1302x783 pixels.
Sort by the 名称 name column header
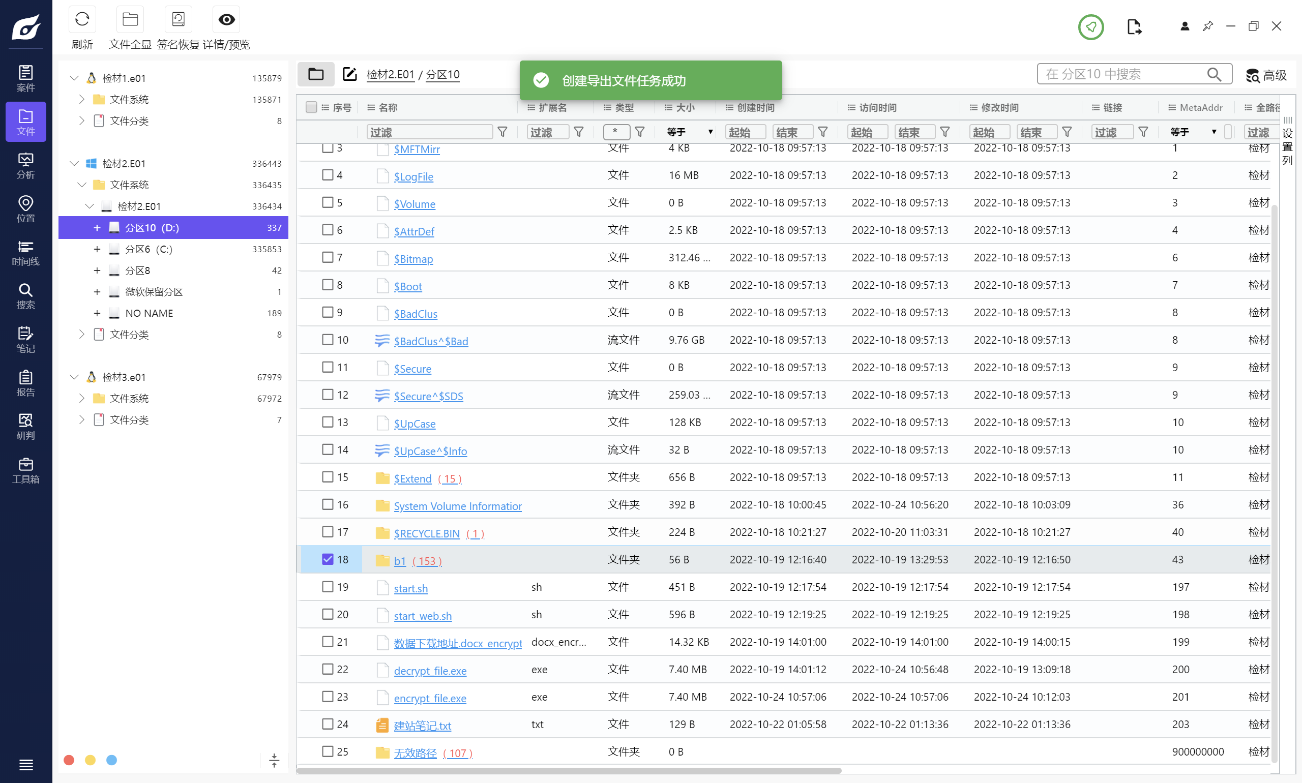pyautogui.click(x=388, y=107)
